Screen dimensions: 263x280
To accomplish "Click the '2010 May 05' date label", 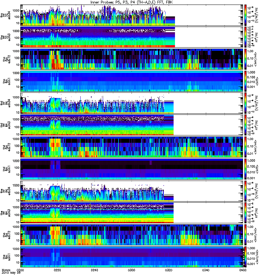I will coord(11,273).
